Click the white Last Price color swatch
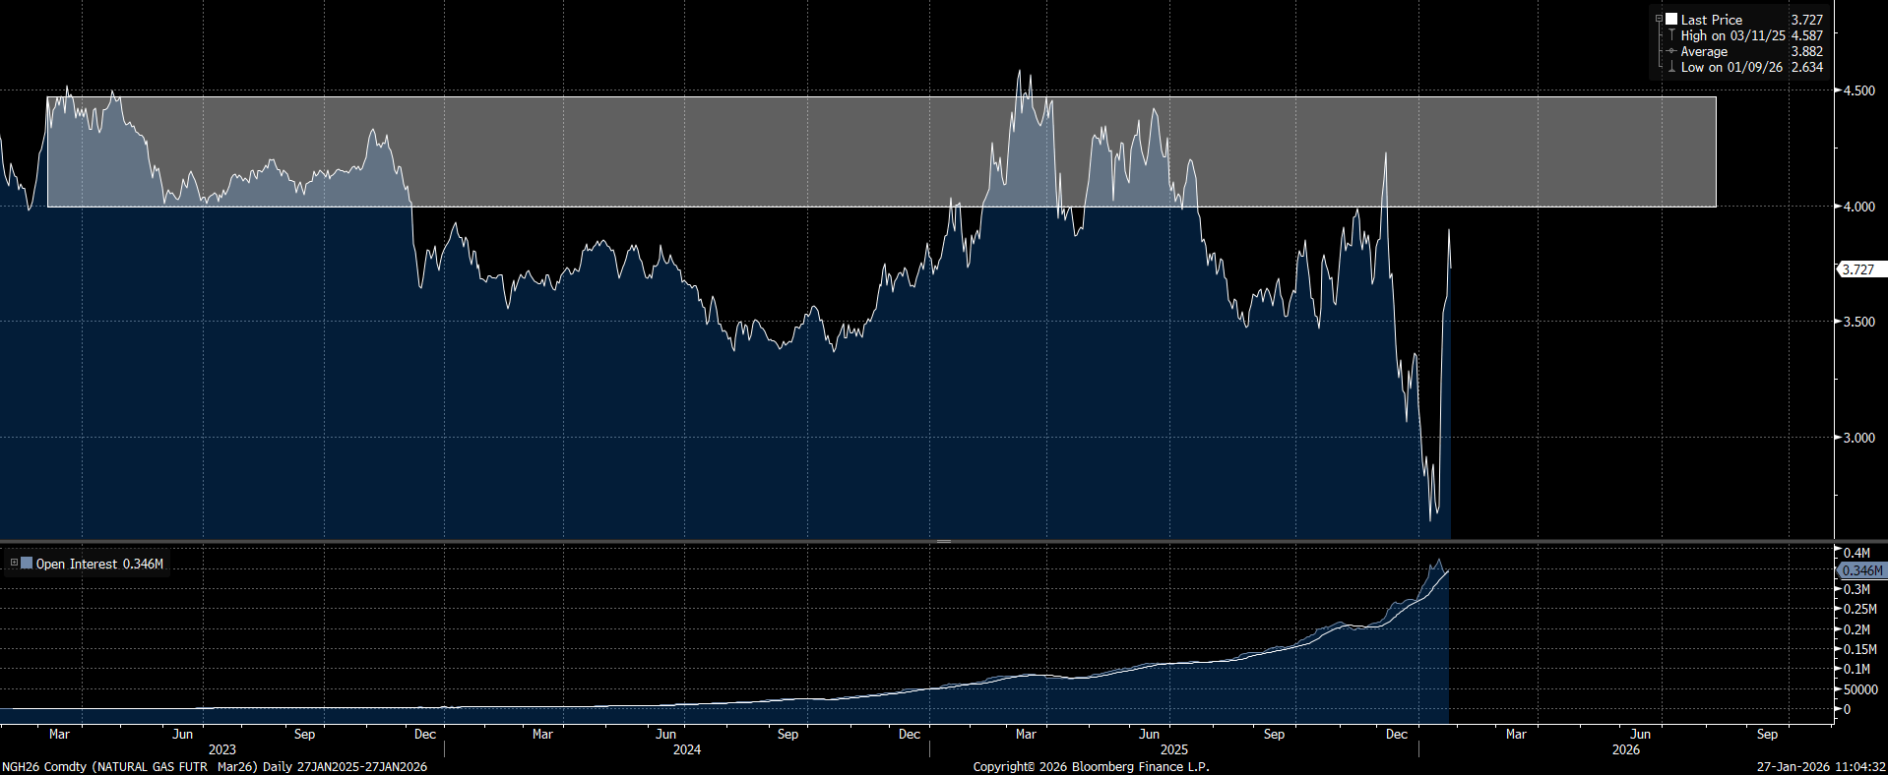 click(1671, 19)
